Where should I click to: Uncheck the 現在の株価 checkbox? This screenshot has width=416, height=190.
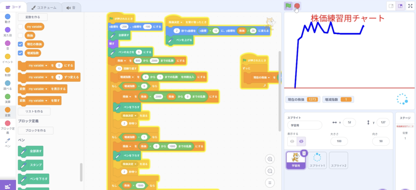[20, 44]
